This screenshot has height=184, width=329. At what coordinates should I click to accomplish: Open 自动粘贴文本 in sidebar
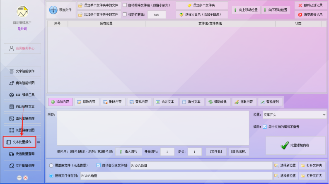pos(22,107)
